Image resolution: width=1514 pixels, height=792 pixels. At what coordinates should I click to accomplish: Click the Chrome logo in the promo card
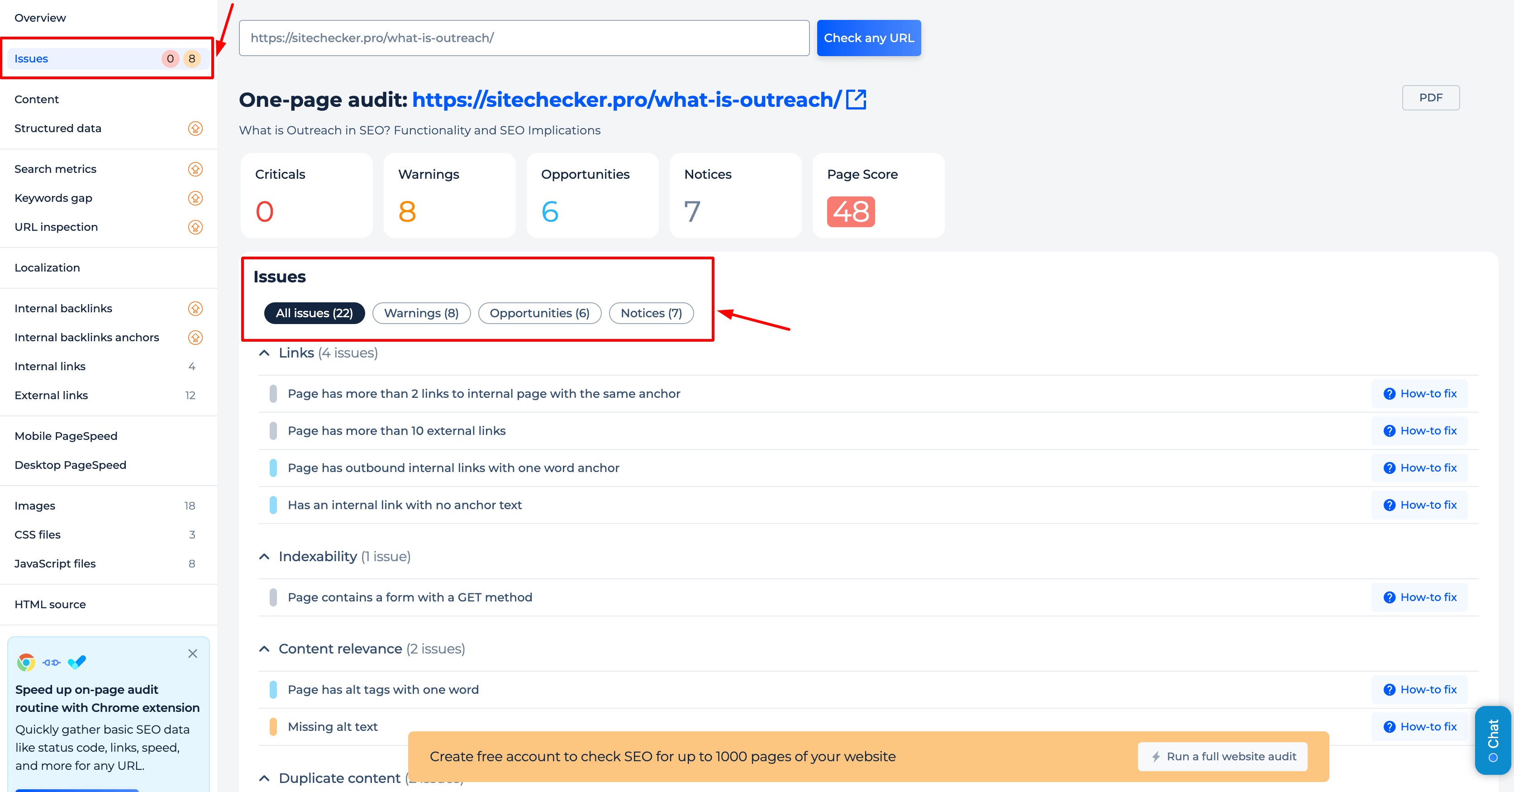26,663
